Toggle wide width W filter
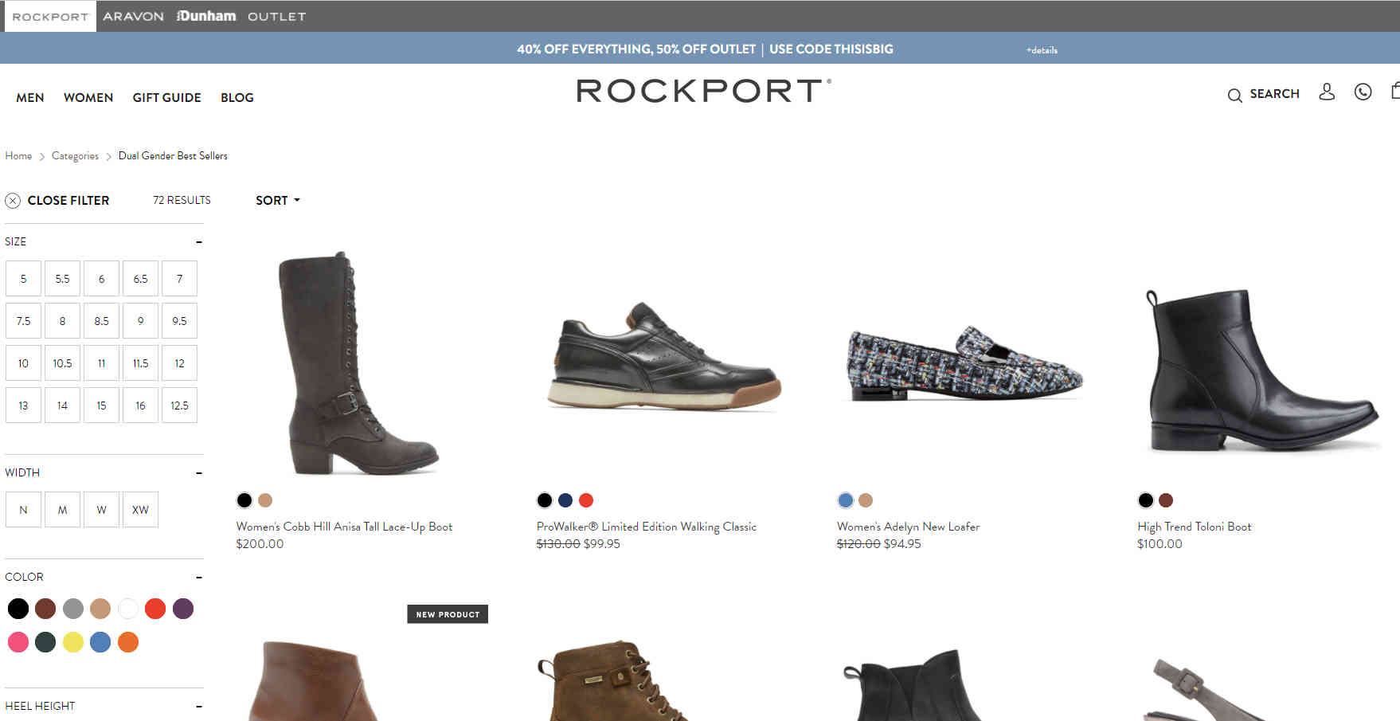 101,510
